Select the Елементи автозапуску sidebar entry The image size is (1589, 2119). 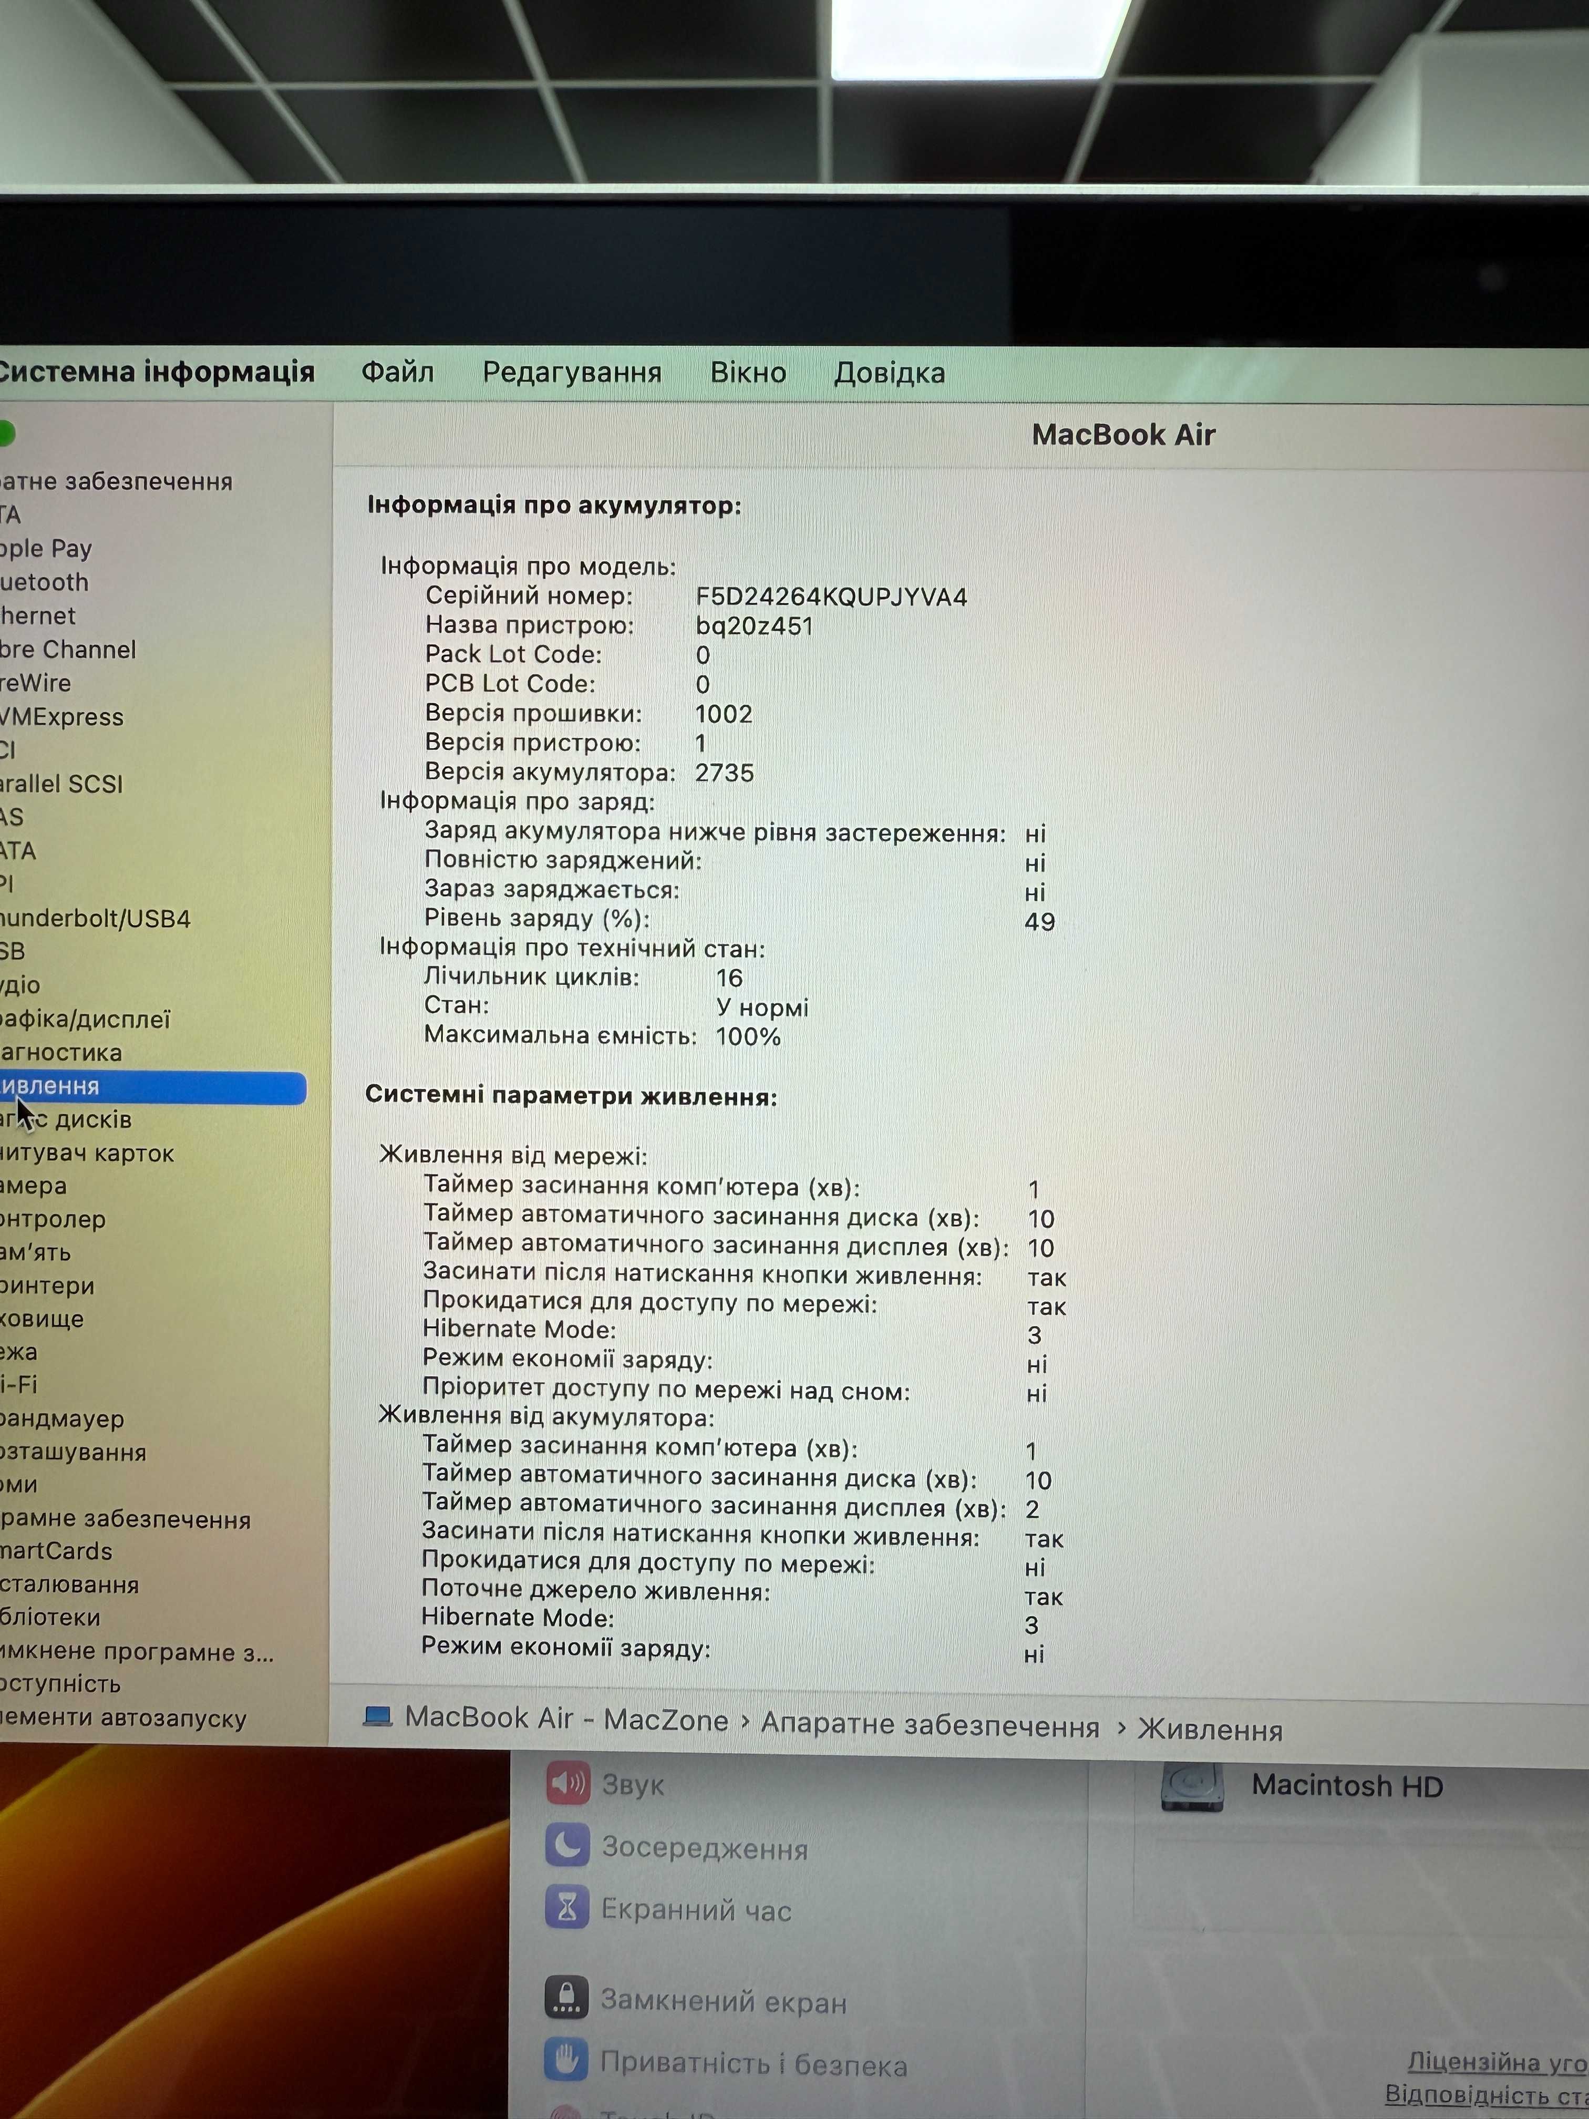pos(123,1717)
